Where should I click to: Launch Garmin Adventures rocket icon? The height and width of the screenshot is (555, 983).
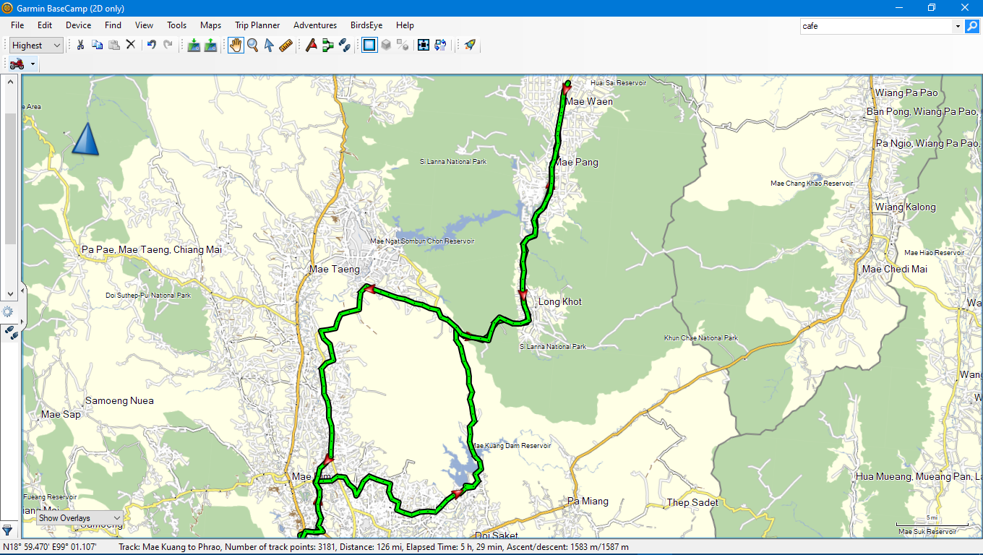[470, 45]
